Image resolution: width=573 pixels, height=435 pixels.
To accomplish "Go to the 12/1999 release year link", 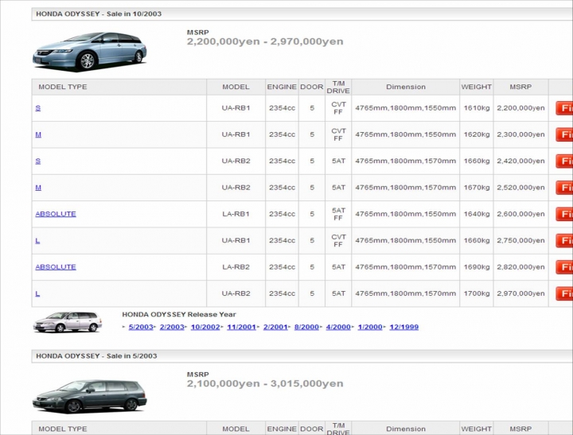I will coord(403,327).
